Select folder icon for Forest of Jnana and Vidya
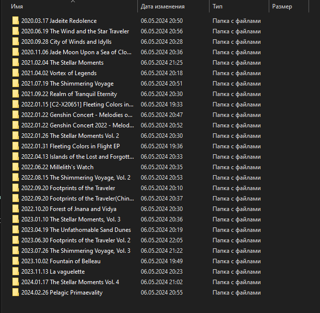 click(15, 209)
